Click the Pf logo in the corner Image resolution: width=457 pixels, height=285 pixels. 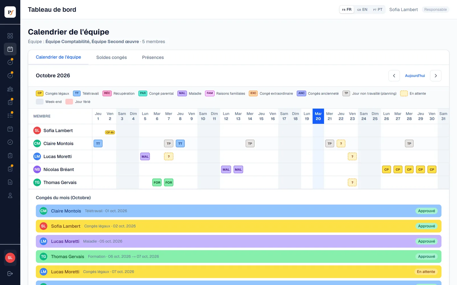[10, 12]
